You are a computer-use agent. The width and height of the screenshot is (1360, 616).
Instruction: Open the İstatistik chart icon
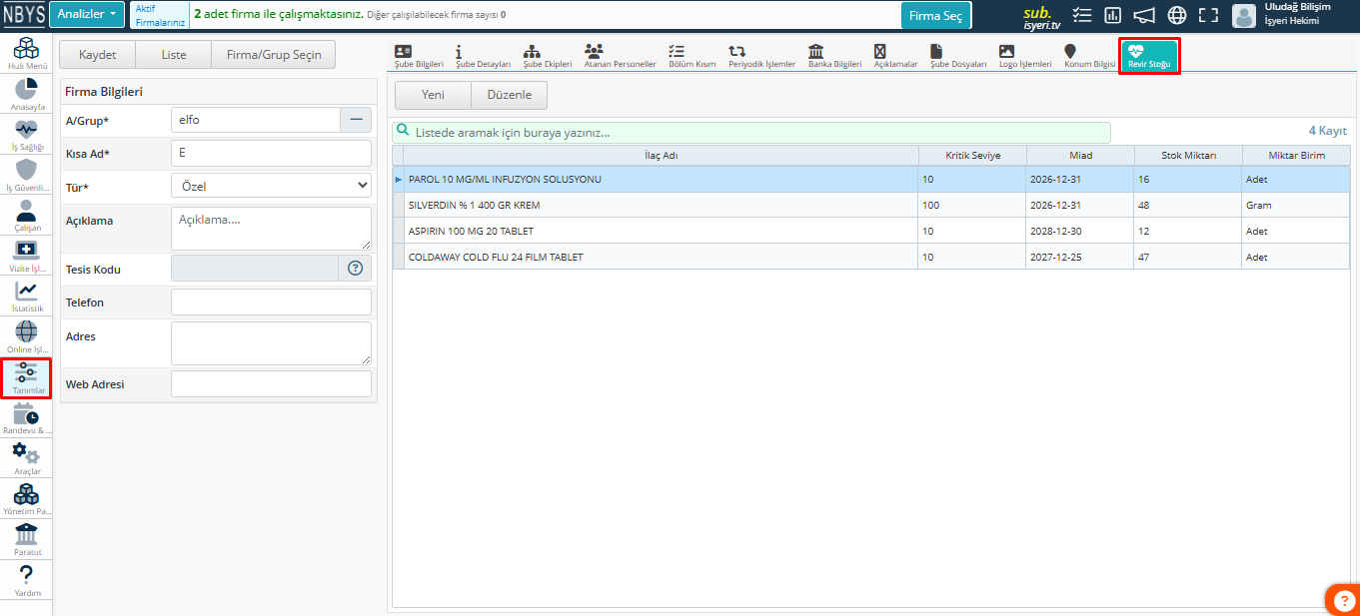[x=27, y=297]
